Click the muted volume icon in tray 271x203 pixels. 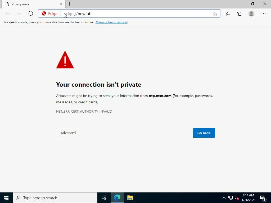(237, 198)
